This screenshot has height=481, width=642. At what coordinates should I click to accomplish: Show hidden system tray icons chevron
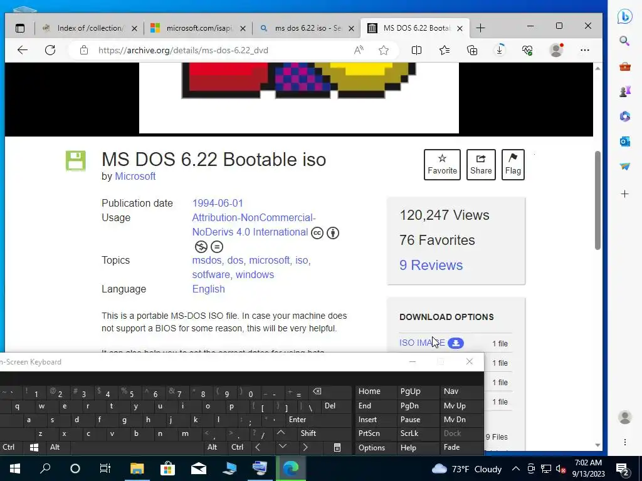516,468
